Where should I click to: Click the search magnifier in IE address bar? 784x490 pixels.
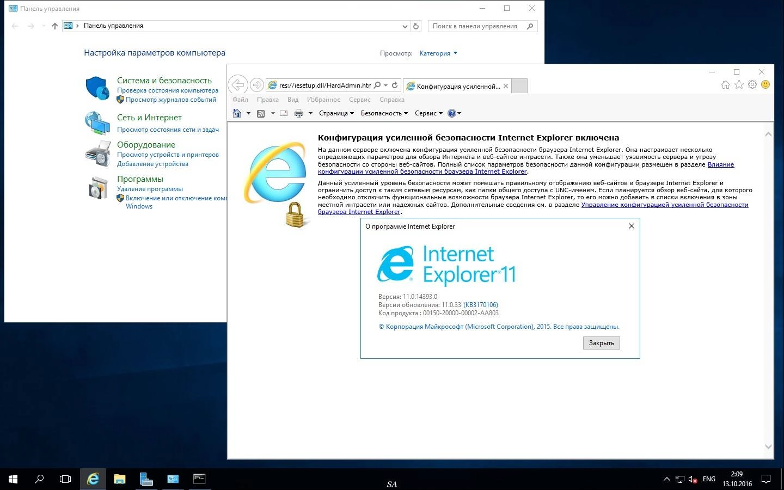click(377, 85)
